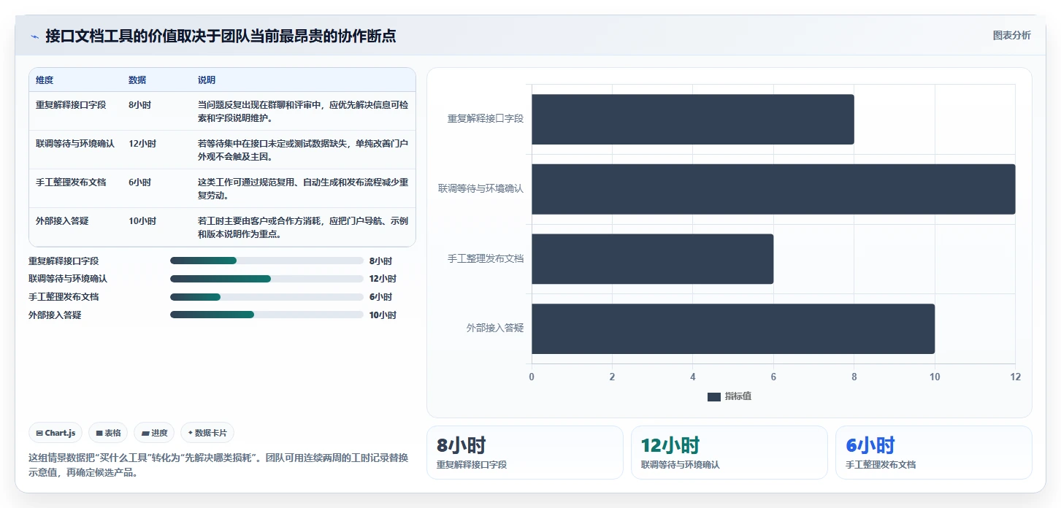
Task: Click the 外部接入答疑 progress bar
Action: click(x=267, y=315)
